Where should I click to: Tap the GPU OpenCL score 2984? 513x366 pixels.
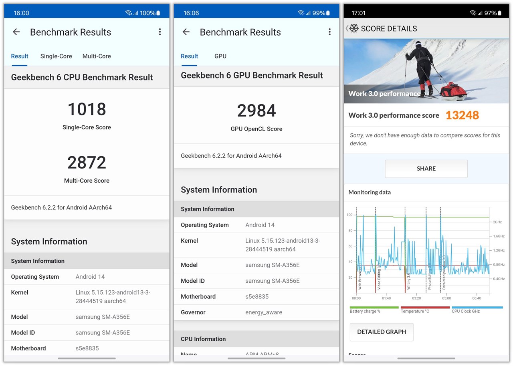pos(256,111)
